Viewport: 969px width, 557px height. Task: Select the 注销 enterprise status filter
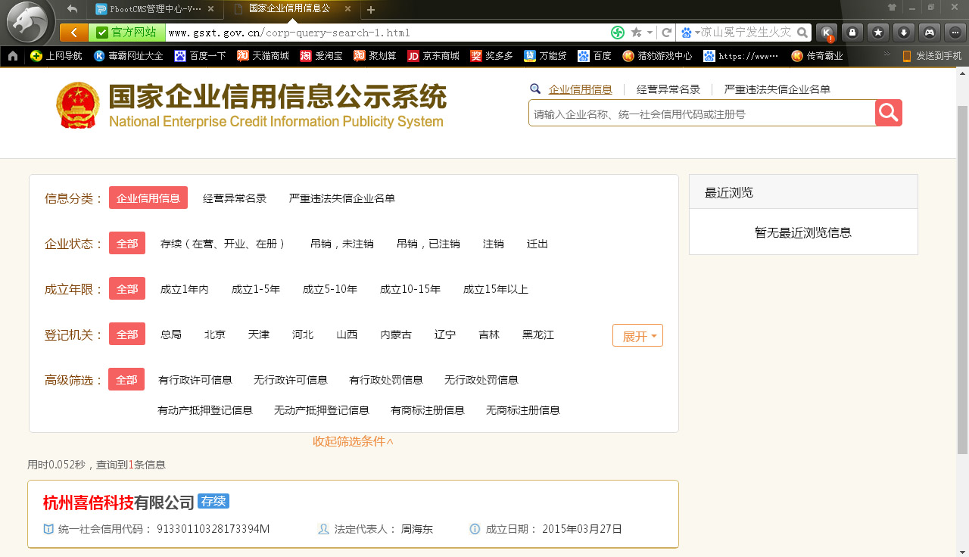click(493, 244)
